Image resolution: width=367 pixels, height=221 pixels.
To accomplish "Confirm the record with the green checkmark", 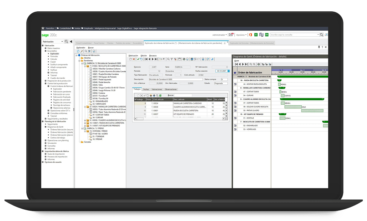I will [x=138, y=59].
